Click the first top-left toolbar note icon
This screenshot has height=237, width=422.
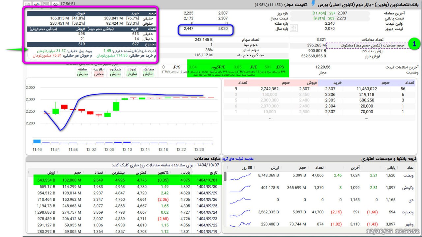click(x=28, y=4)
